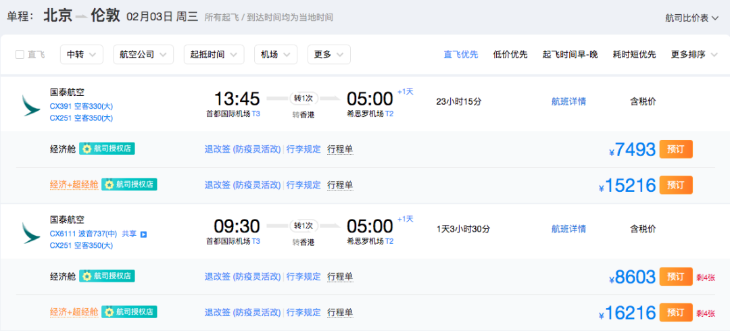
Task: Open 更多排序 sorting options
Action: (x=694, y=55)
